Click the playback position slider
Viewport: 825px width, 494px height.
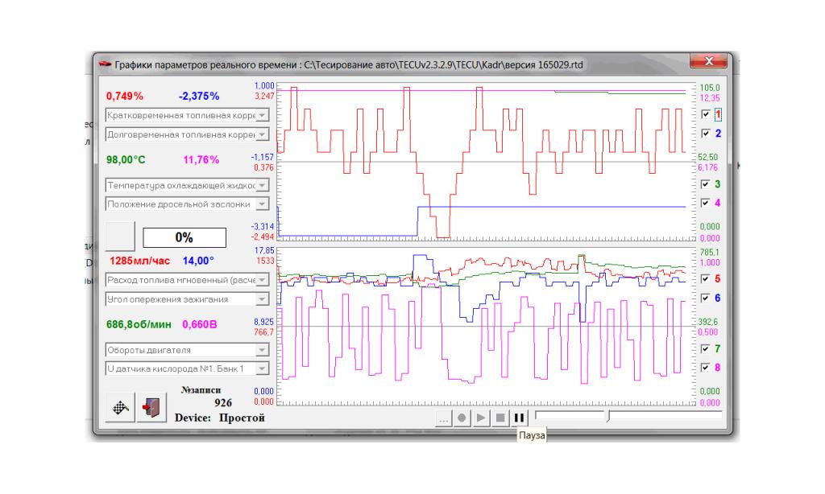pos(609,416)
